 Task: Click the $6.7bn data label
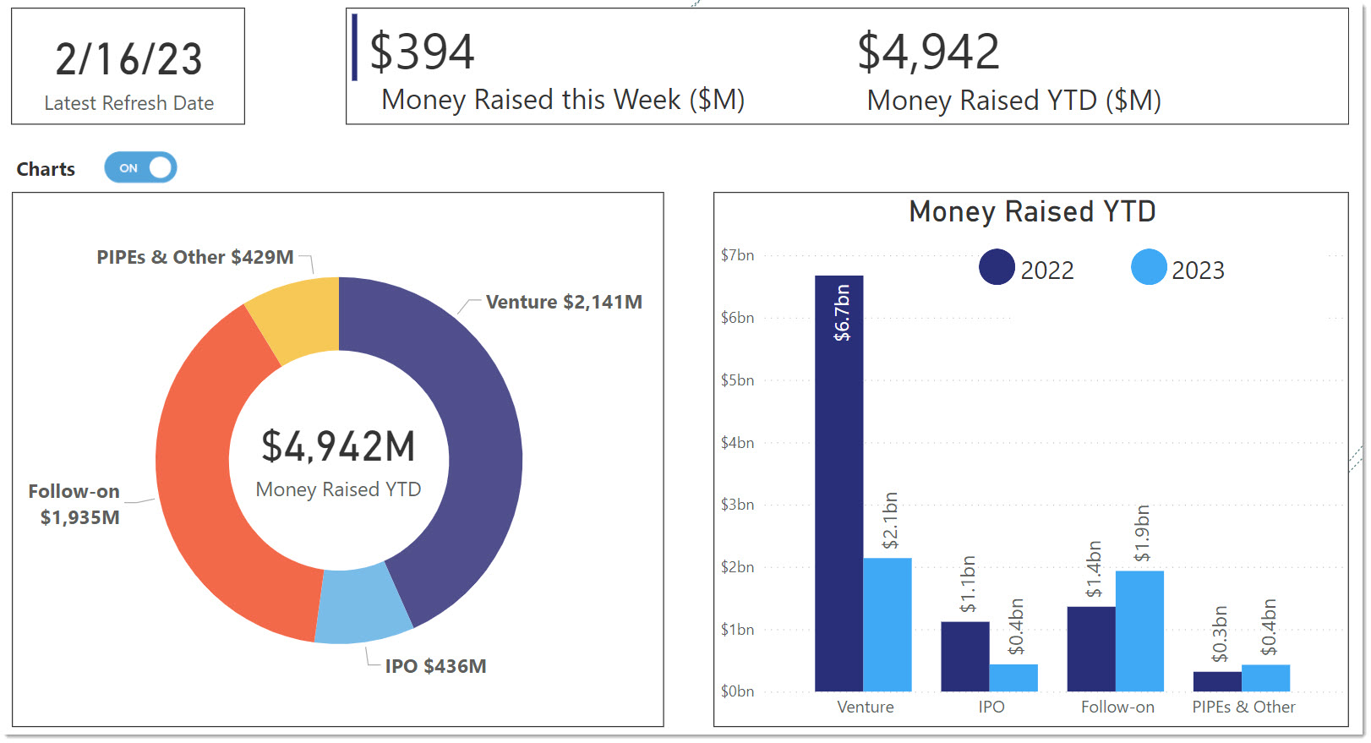point(842,313)
